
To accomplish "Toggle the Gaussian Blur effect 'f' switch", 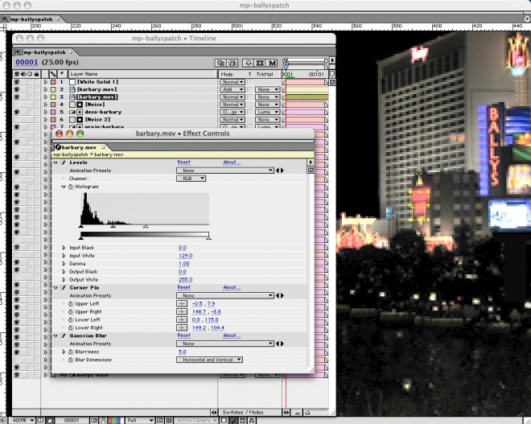I will pos(64,335).
